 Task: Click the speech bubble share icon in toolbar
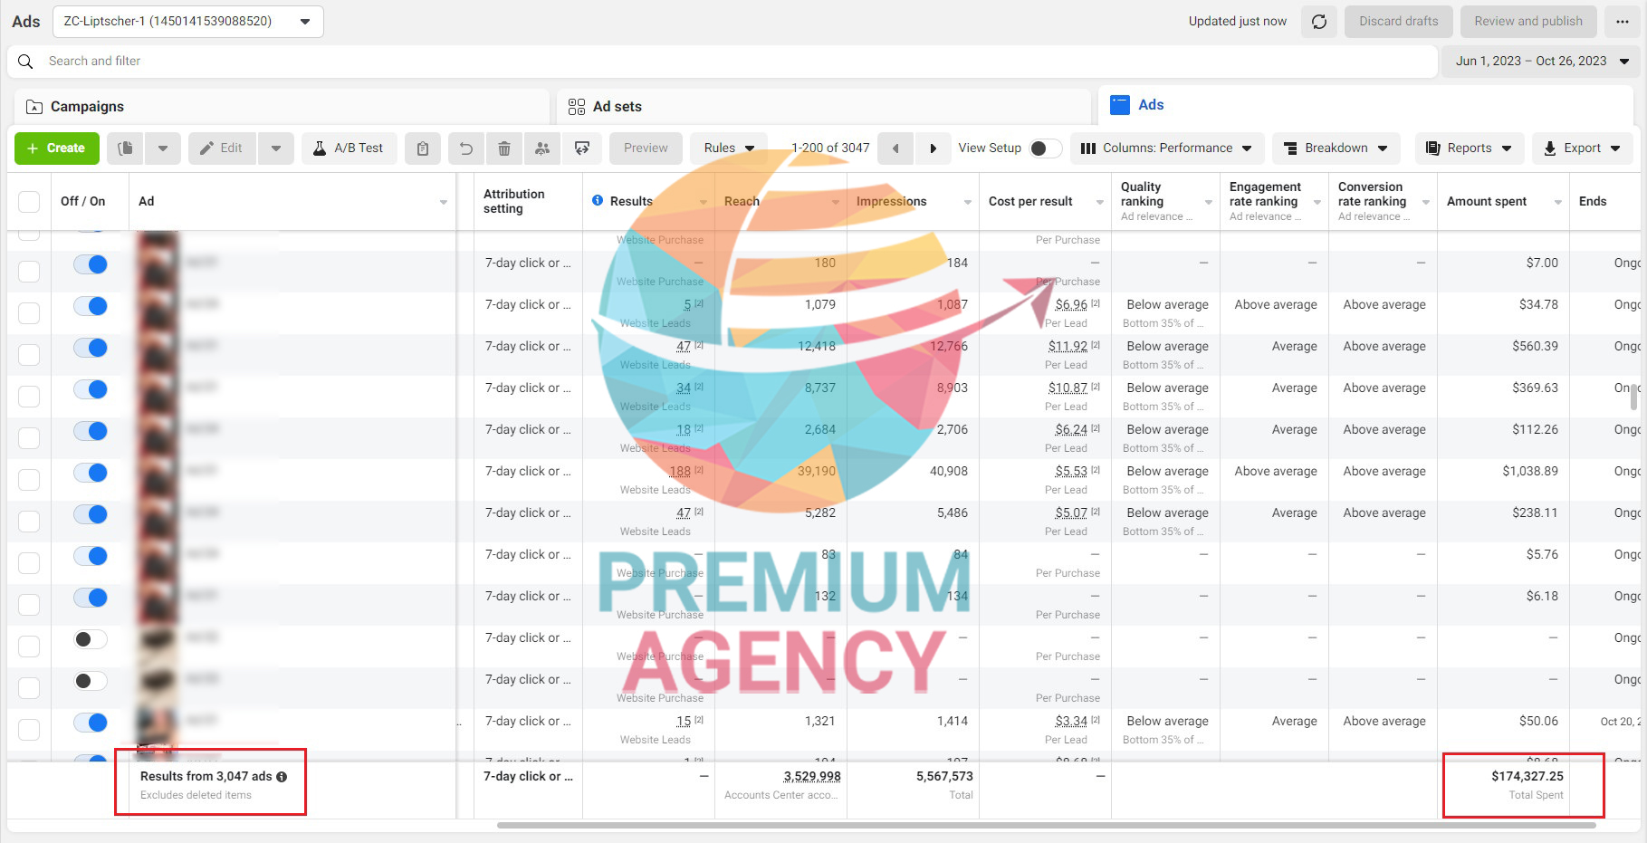click(x=582, y=148)
